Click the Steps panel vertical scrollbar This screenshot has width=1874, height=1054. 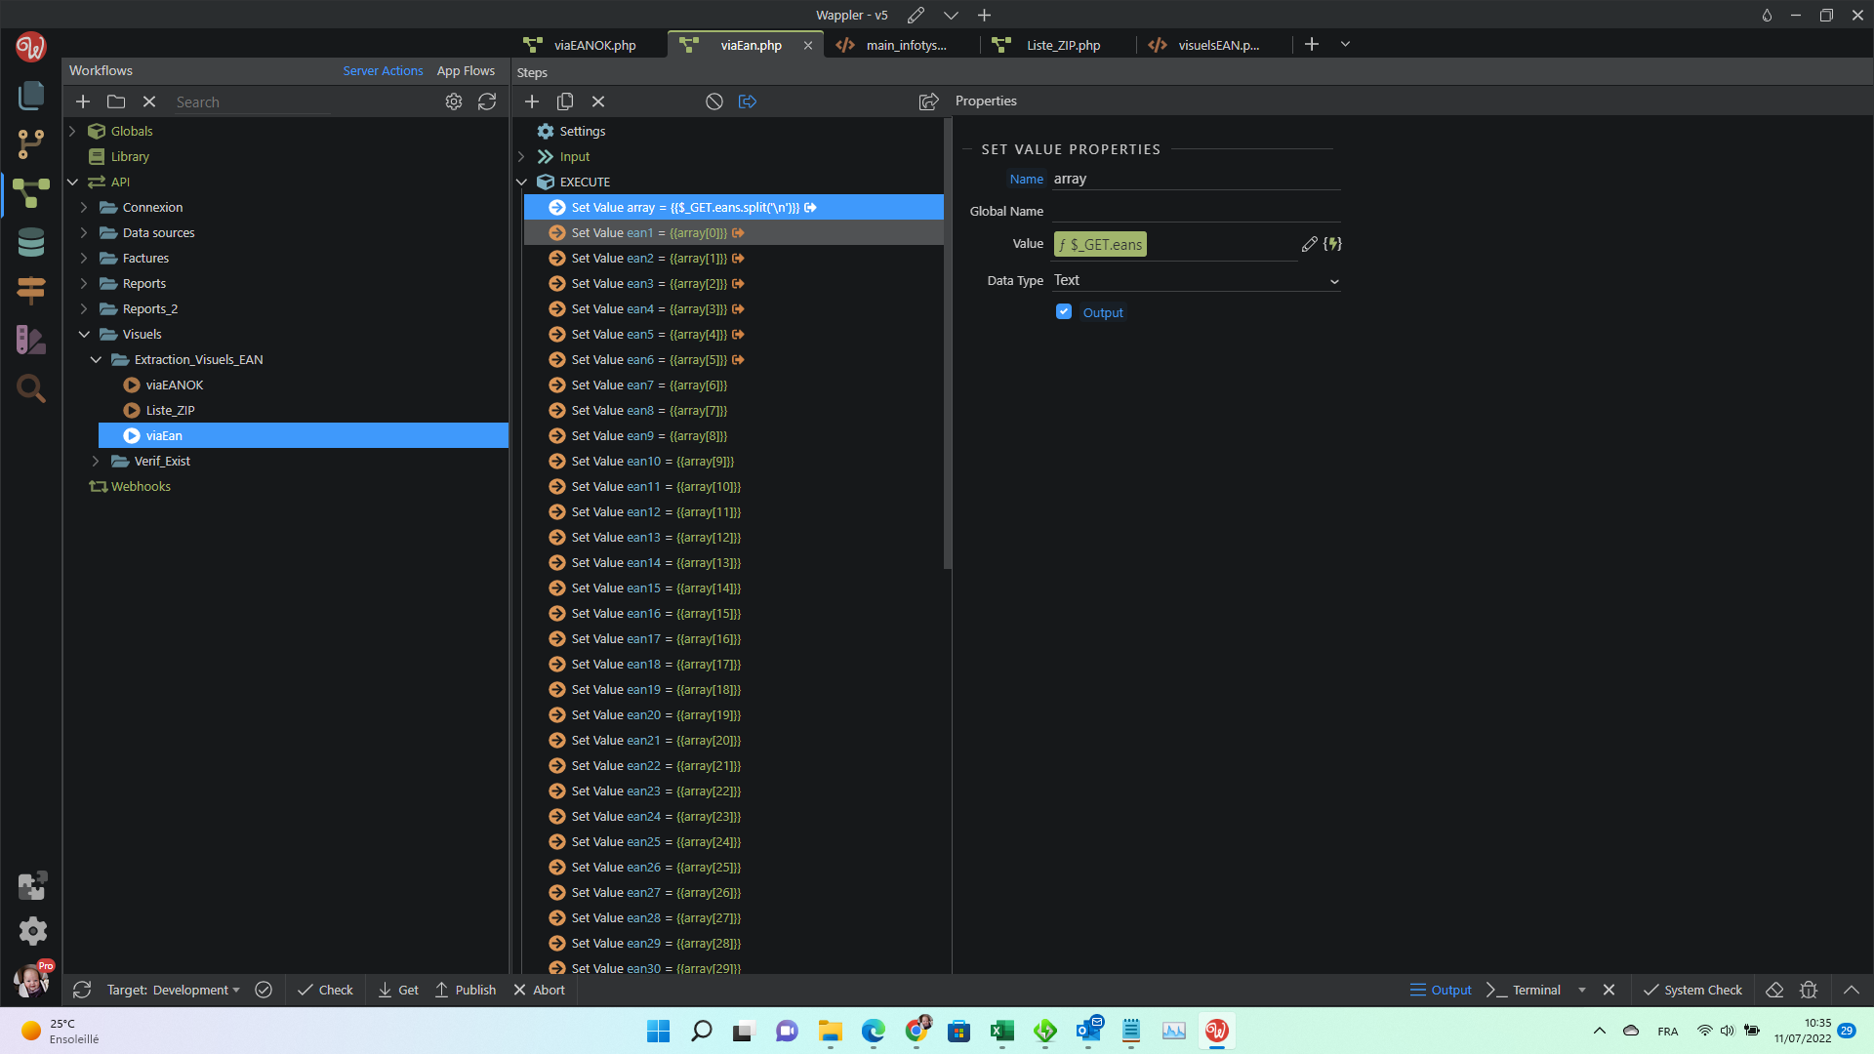[947, 344]
